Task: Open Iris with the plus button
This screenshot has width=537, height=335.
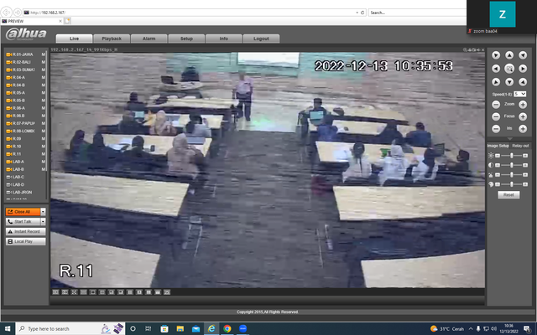Action: [x=523, y=129]
